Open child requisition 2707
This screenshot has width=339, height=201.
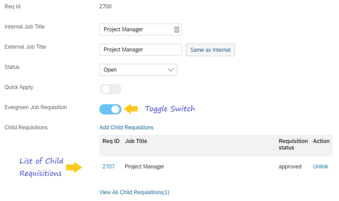pos(108,167)
